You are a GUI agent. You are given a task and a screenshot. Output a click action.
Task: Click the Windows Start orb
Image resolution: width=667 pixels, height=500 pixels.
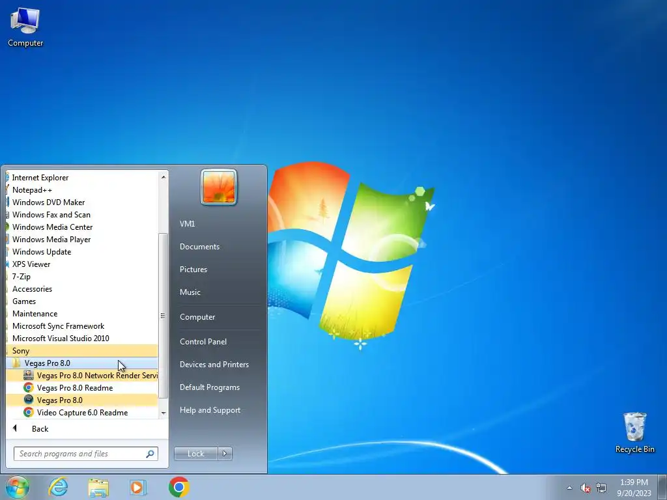(17, 487)
